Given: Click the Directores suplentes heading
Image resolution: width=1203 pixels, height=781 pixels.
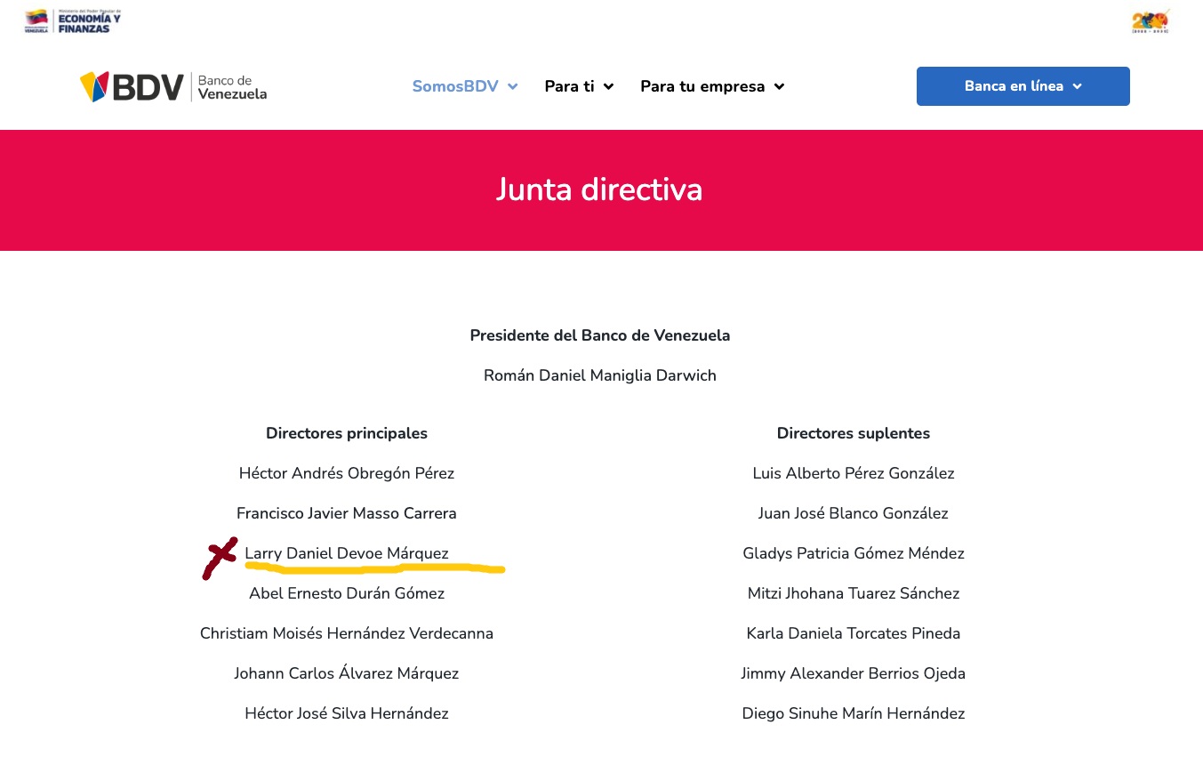Looking at the screenshot, I should coord(854,433).
